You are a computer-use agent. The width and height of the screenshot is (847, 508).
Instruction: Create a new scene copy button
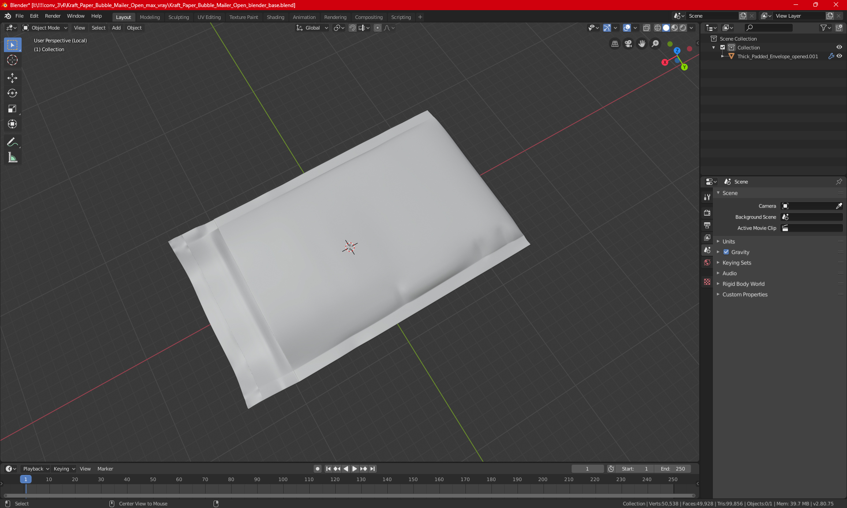tap(743, 16)
